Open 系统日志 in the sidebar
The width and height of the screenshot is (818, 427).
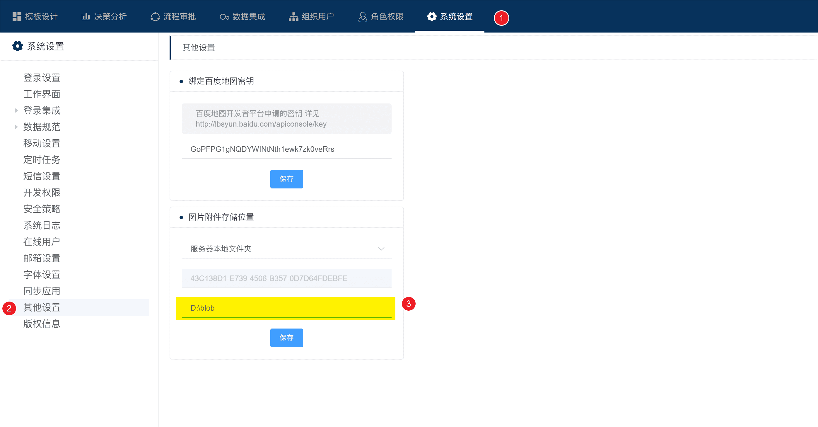click(x=42, y=225)
